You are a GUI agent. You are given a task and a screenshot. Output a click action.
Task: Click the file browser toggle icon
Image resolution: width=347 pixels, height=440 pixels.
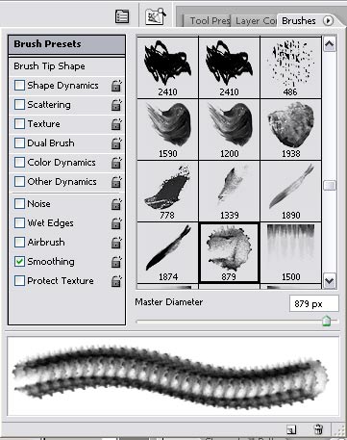tap(156, 16)
